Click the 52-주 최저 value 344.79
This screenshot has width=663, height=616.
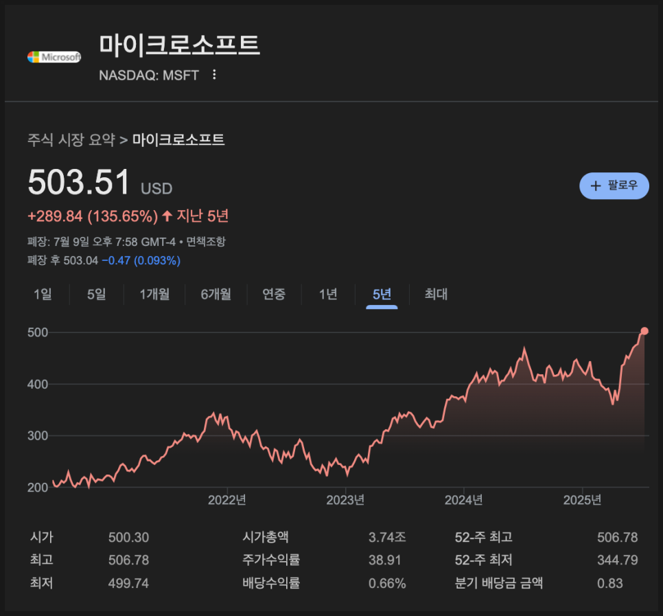[x=617, y=560]
